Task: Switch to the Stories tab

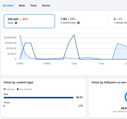Action: 46,6
